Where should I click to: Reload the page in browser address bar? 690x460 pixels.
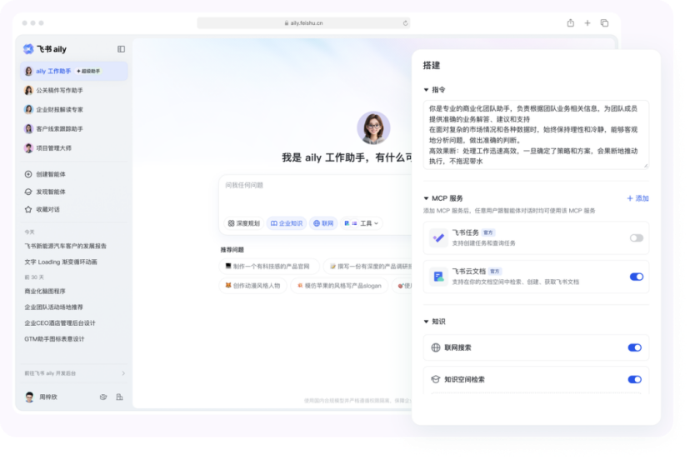point(405,23)
